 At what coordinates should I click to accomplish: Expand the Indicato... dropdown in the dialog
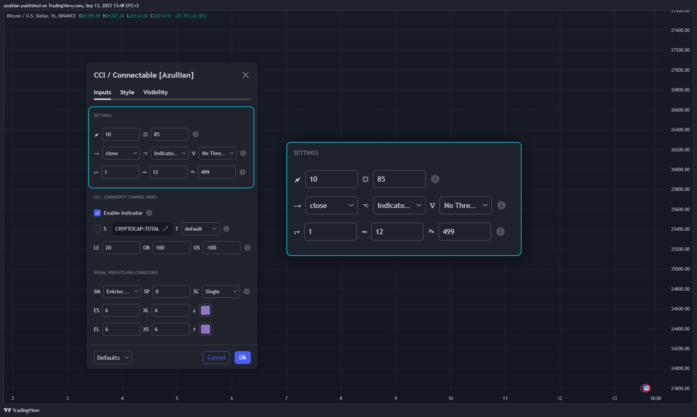pos(170,153)
